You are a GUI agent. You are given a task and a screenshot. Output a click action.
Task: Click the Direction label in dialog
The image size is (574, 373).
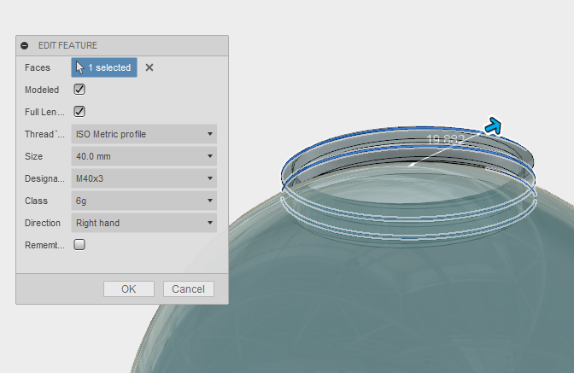(x=43, y=223)
